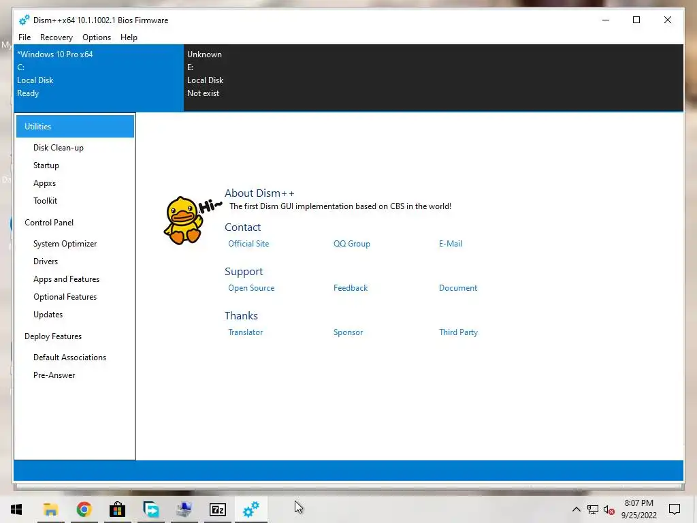Click the Dism++ gear icon in title bar
The image size is (697, 523).
pos(24,20)
